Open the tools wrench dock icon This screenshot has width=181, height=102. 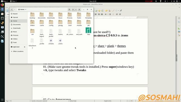(x=2, y=37)
